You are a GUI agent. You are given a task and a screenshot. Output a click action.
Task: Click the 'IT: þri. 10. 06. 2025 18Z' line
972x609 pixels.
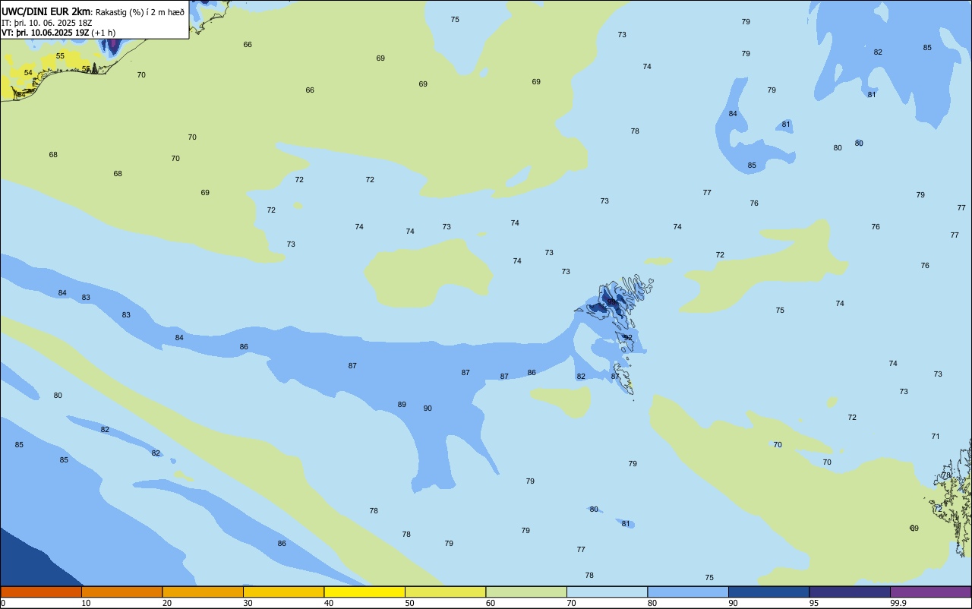coord(47,23)
